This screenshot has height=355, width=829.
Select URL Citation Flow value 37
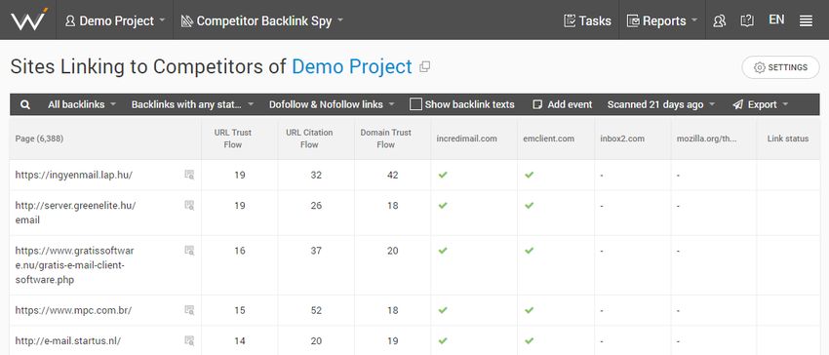coord(316,251)
